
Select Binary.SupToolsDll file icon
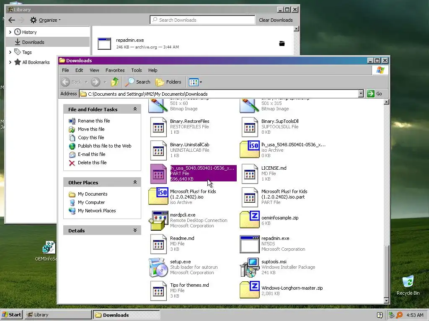250,127
